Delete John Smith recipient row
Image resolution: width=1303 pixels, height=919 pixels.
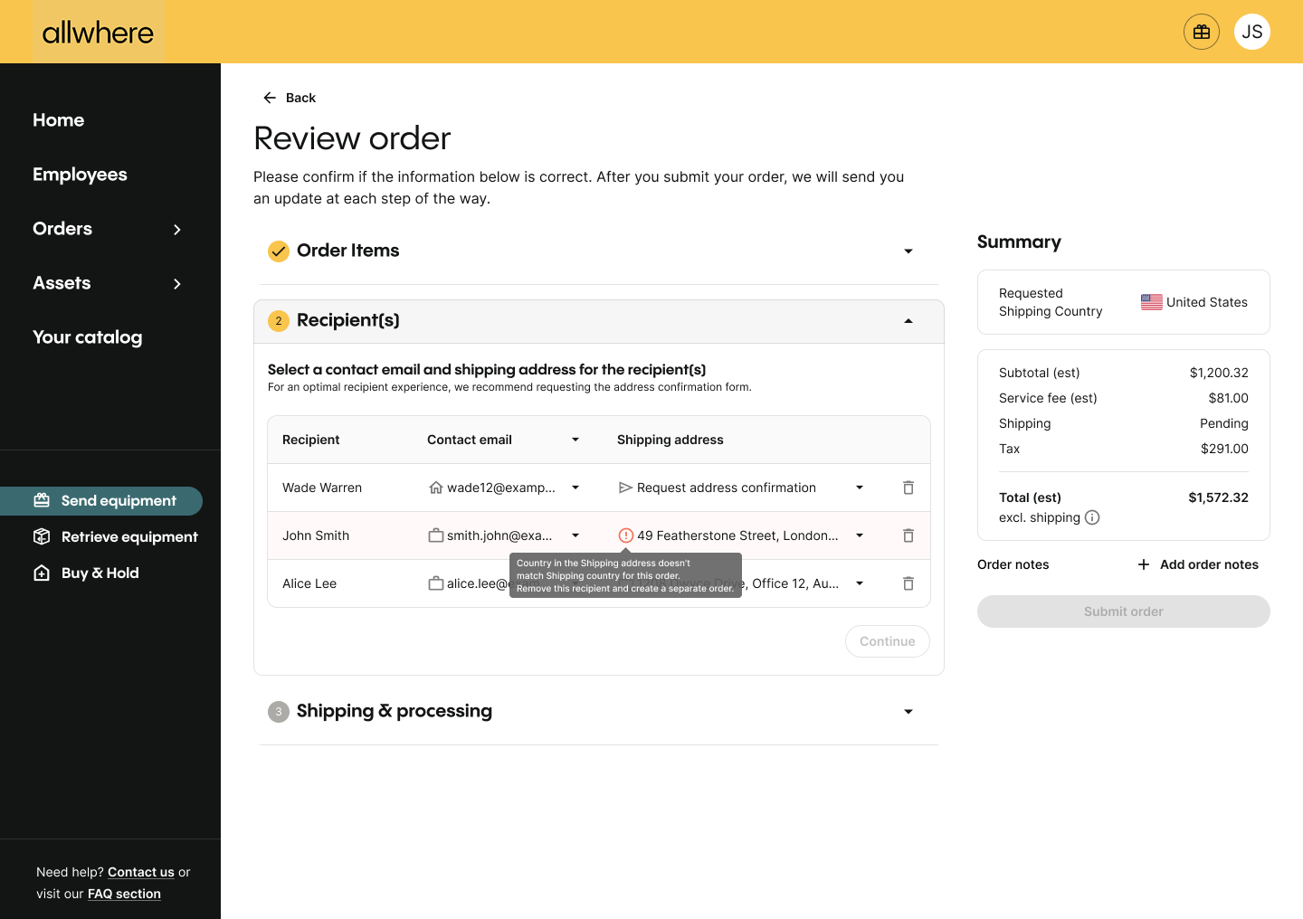pyautogui.click(x=908, y=535)
